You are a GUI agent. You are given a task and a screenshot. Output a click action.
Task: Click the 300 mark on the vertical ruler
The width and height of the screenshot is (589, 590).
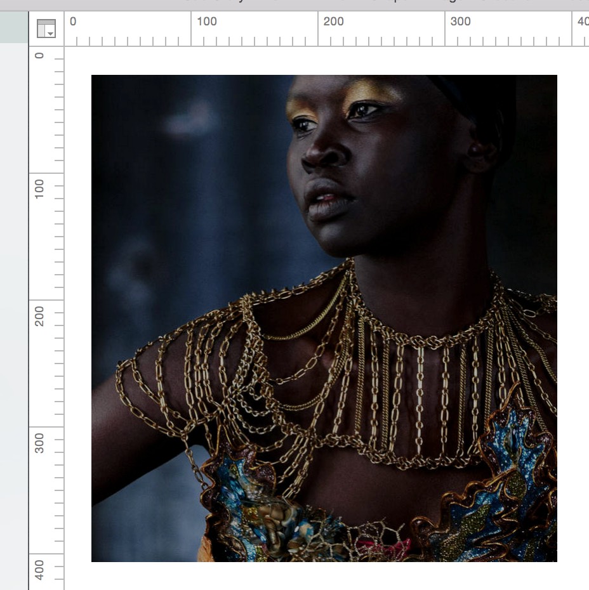point(39,442)
